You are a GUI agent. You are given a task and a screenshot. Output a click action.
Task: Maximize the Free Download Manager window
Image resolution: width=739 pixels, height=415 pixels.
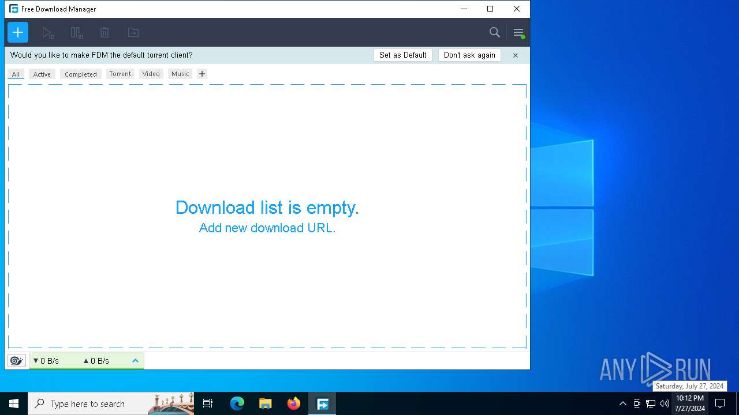[490, 9]
